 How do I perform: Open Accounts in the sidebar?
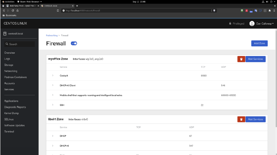point(9,83)
